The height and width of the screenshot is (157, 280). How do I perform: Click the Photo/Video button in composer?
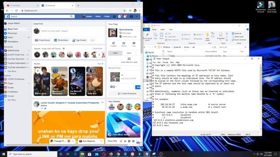tap(61, 40)
